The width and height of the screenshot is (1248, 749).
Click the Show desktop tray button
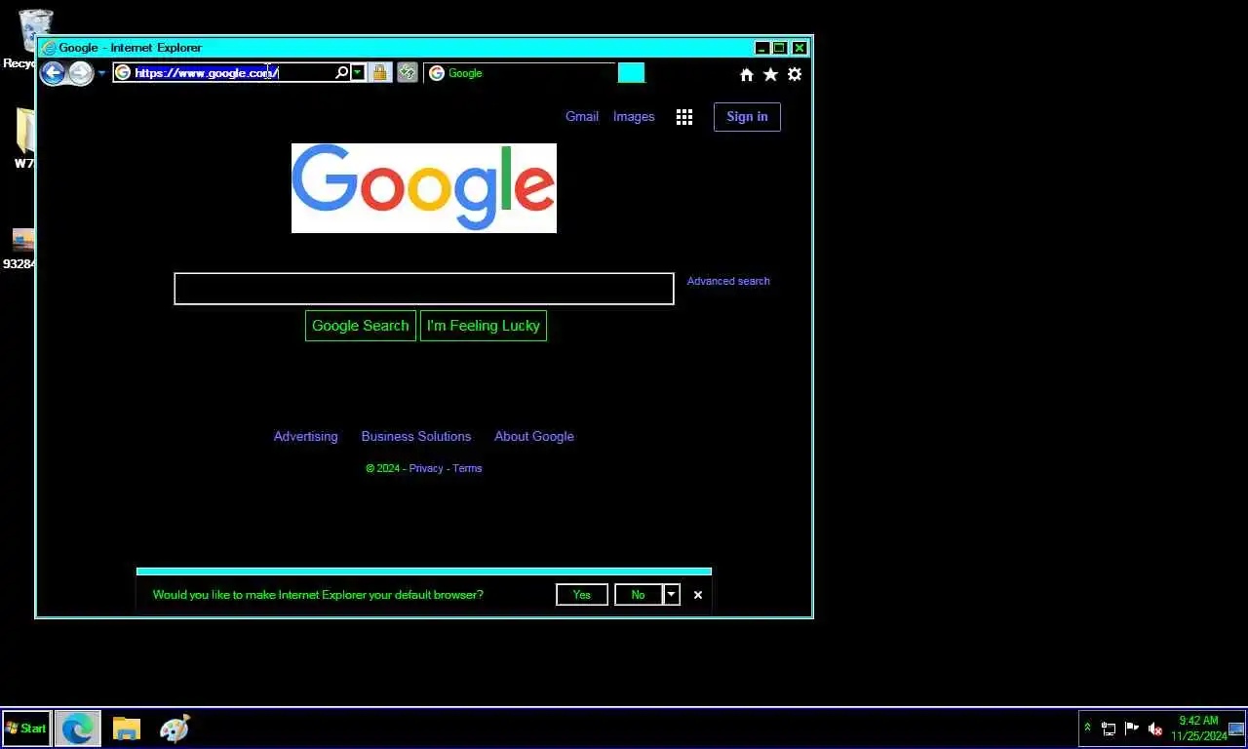pos(1237,729)
